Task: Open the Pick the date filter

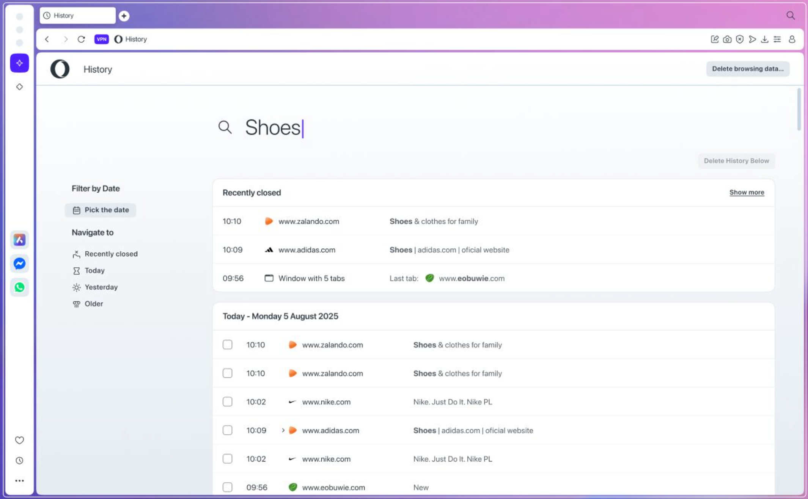Action: [101, 210]
